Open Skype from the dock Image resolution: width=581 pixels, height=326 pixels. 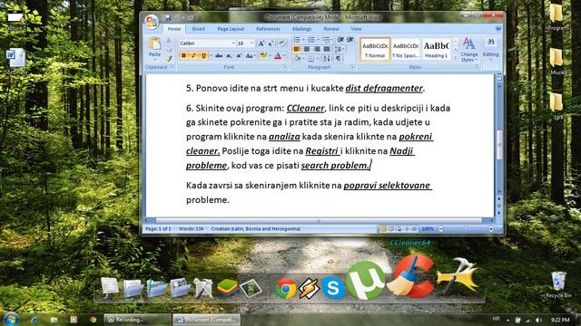[333, 288]
